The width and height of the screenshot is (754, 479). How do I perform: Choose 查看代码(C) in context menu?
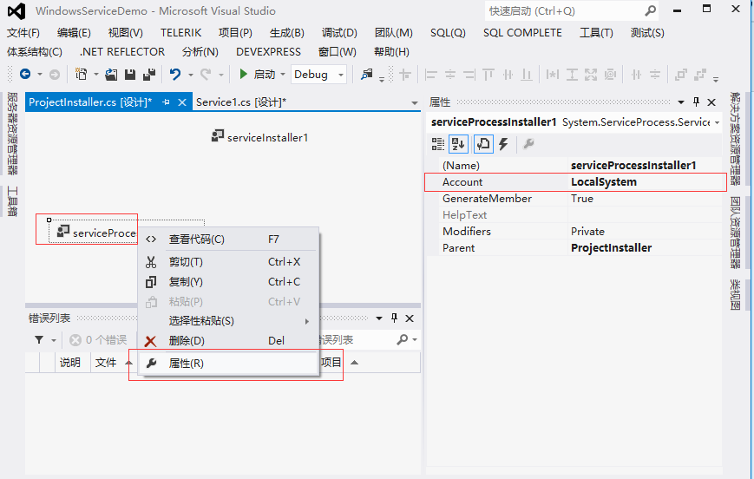(196, 239)
